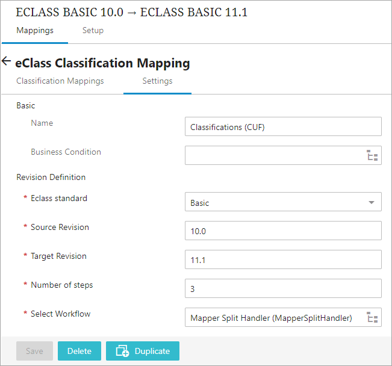Open the Classification Mappings tab
This screenshot has height=366, width=392.
coord(60,81)
